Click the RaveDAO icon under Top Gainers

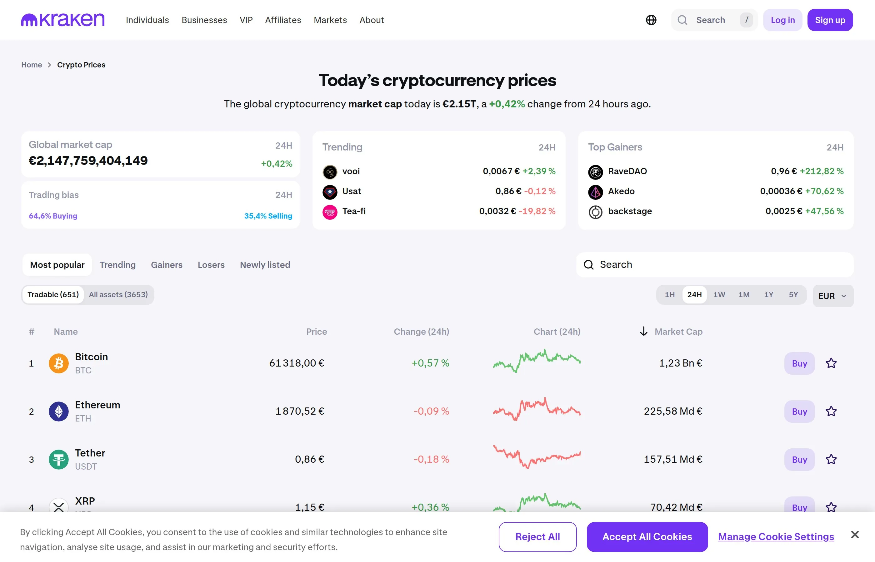point(595,172)
